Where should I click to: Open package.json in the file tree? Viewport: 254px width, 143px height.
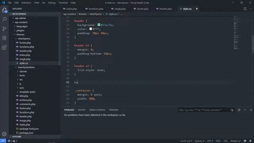pyautogui.click(x=26, y=133)
